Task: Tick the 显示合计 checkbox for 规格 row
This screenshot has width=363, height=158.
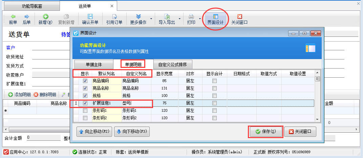Action: point(214,96)
